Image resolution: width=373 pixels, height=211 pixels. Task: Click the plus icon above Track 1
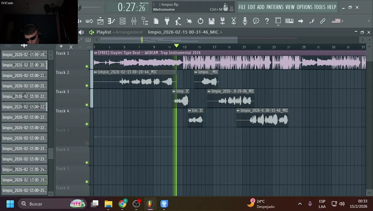click(61, 46)
